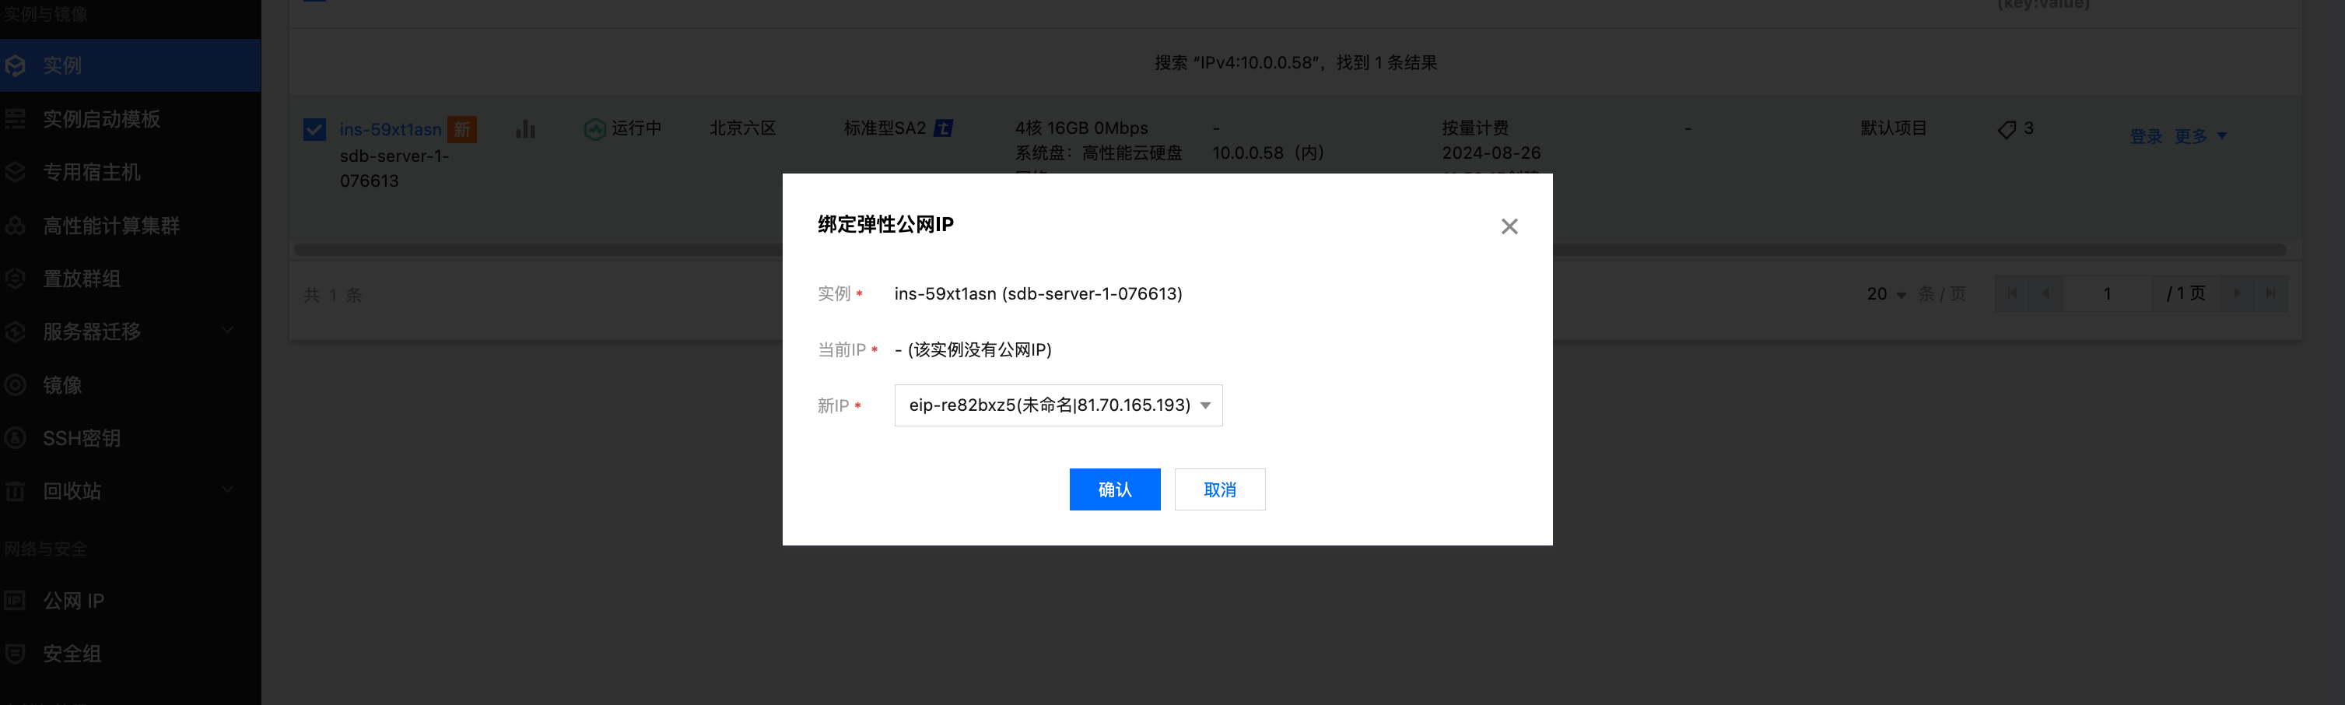
Task: Click the 专用宿主机 layers icon
Action: click(15, 172)
